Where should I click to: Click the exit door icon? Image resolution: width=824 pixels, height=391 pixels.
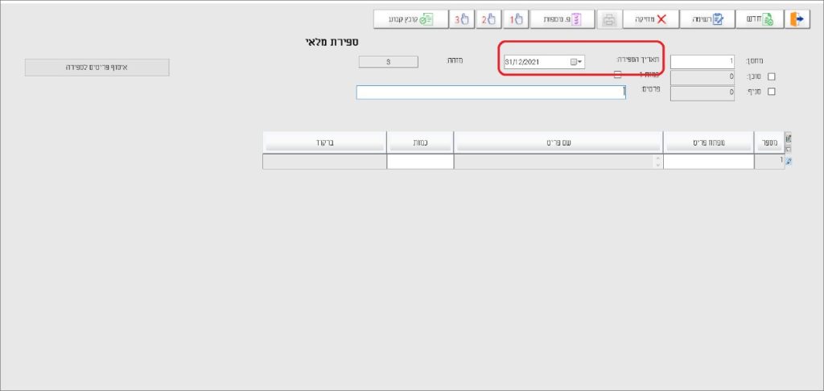[x=797, y=19]
